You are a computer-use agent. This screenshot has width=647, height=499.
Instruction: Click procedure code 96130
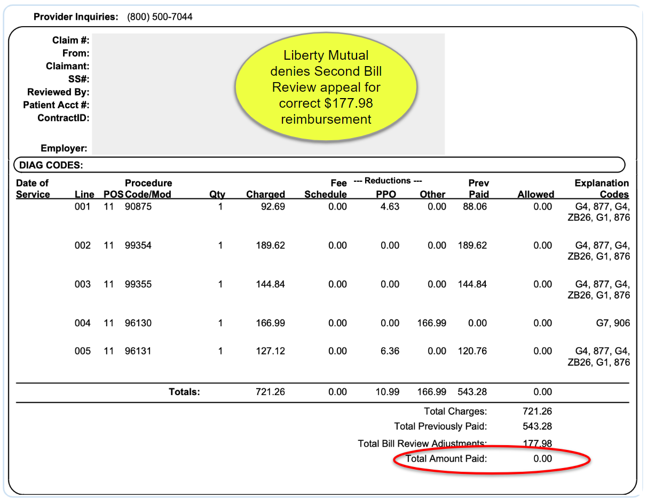(138, 323)
